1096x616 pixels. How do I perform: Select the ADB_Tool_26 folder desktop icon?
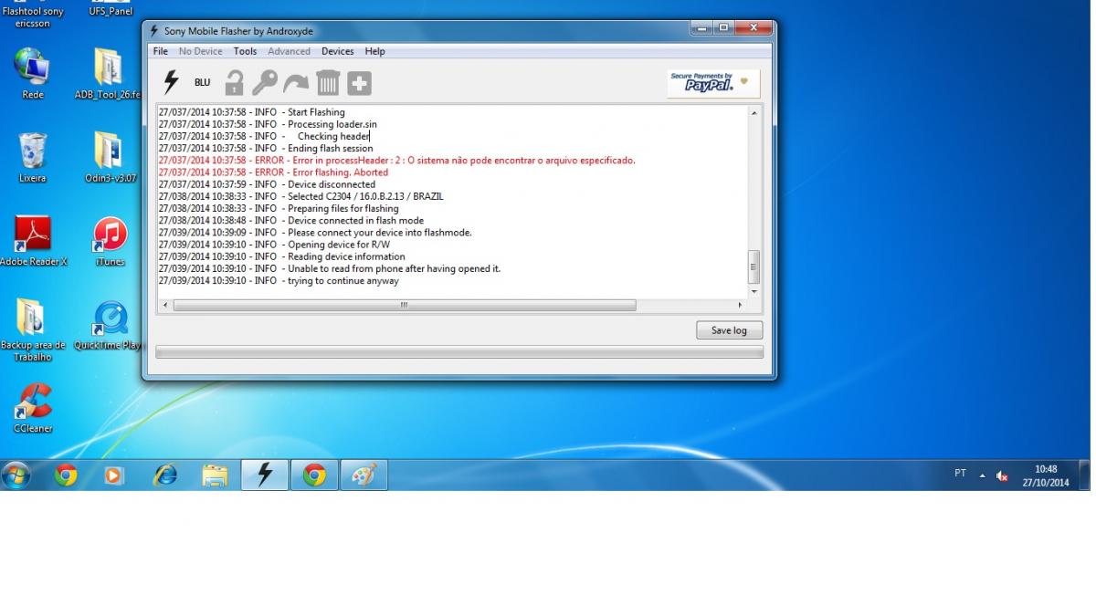click(x=109, y=73)
